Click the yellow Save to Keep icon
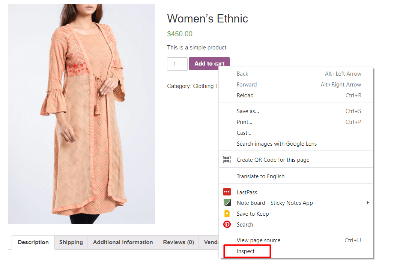Image resolution: width=394 pixels, height=261 pixels. (227, 213)
